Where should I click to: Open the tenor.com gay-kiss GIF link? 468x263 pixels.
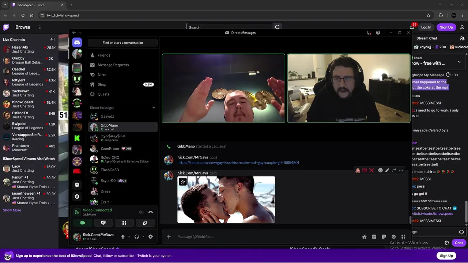[x=238, y=163]
